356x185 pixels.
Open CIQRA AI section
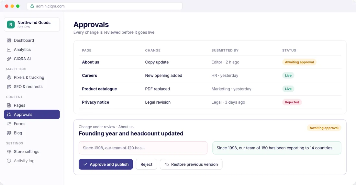tap(32, 59)
